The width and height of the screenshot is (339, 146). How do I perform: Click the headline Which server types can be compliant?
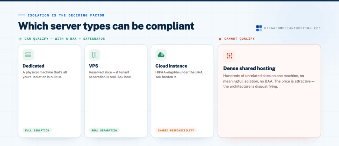(106, 26)
